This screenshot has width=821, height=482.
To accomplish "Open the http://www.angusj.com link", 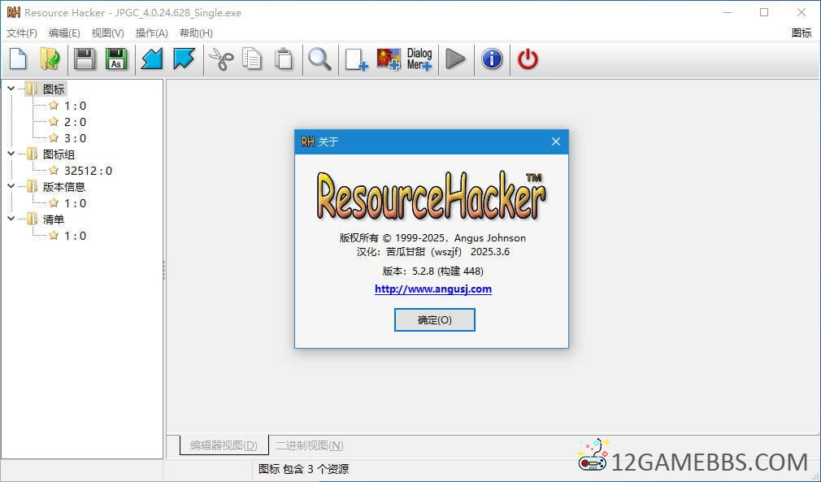I will pos(433,289).
